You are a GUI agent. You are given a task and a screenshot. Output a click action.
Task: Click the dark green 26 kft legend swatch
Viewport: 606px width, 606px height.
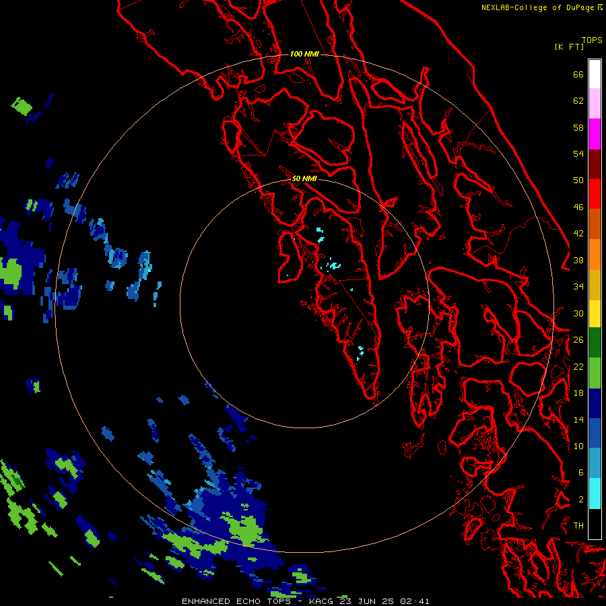pyautogui.click(x=595, y=343)
